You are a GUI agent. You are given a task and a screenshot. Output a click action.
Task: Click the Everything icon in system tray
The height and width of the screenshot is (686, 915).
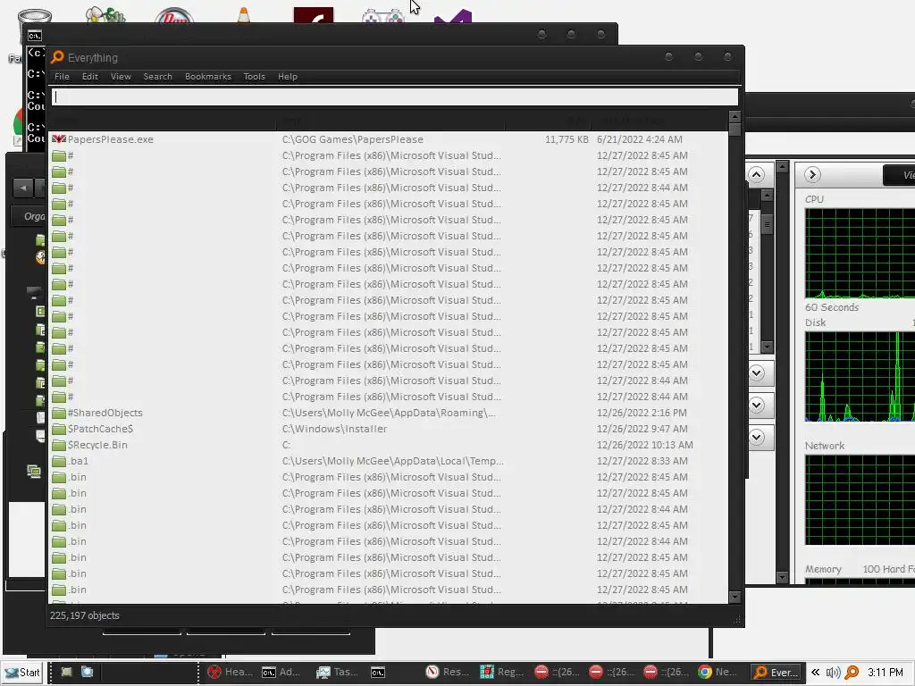point(852,672)
